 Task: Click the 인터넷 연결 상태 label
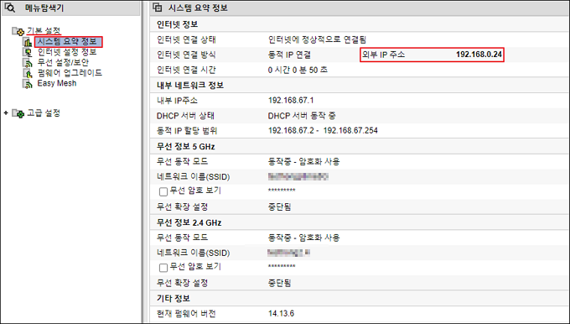click(x=186, y=39)
